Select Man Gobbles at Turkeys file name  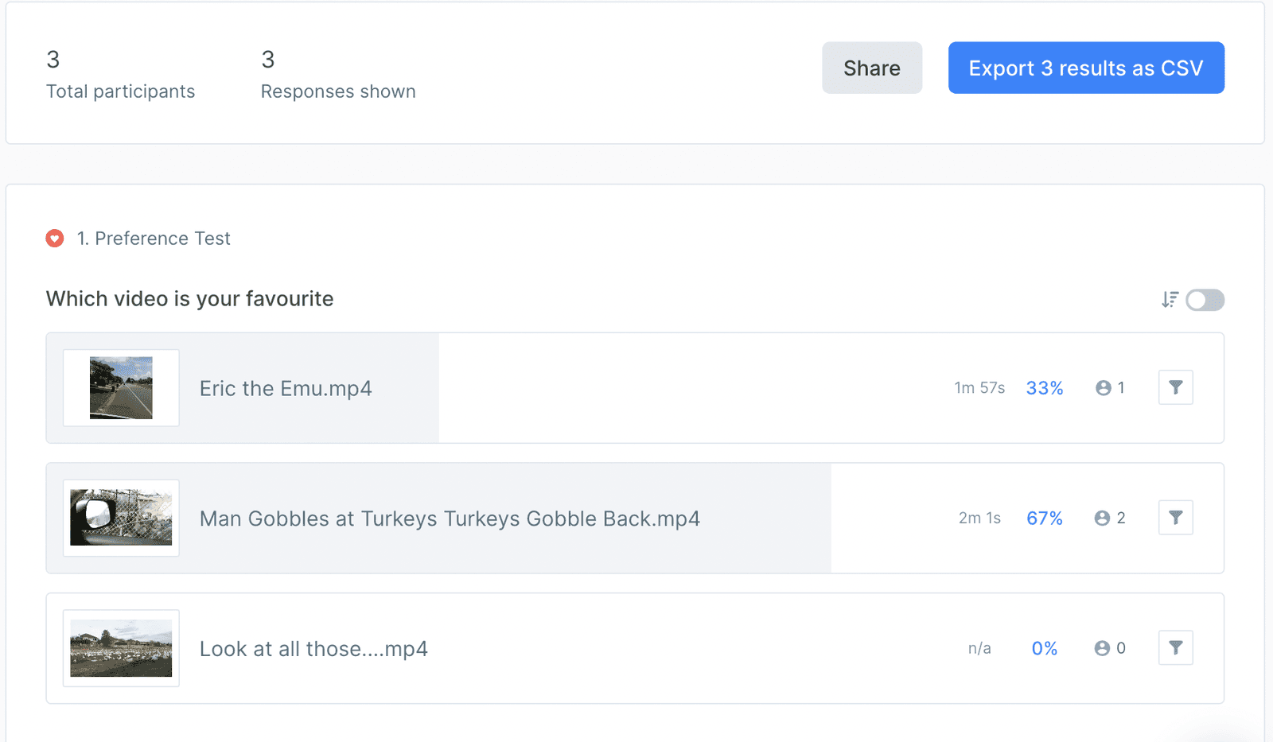pos(450,519)
